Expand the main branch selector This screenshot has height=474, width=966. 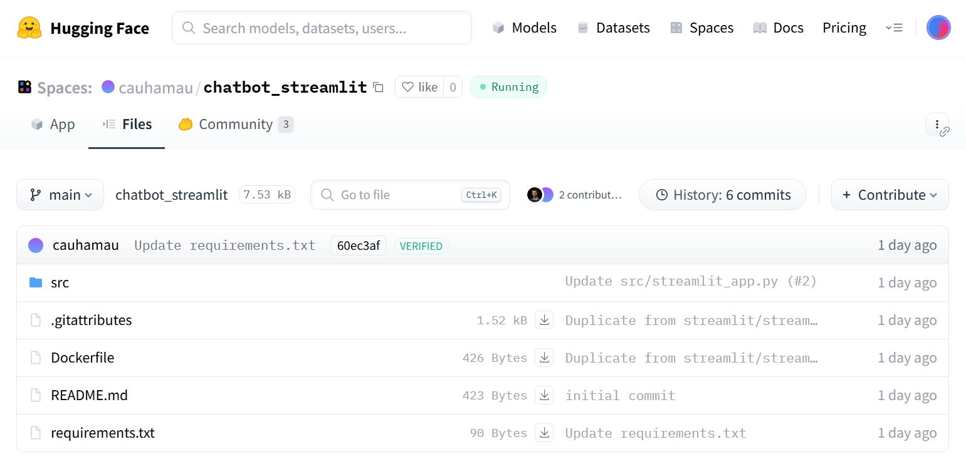pos(60,195)
